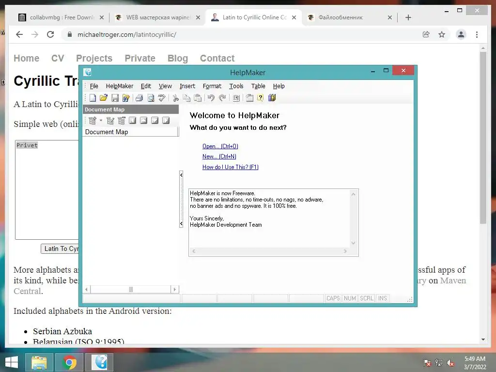This screenshot has width=496, height=372.
Task: Click How do I Use This? (F1) link
Action: tap(230, 167)
